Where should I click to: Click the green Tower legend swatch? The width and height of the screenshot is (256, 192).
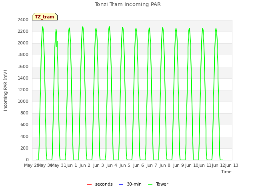(x=150, y=185)
